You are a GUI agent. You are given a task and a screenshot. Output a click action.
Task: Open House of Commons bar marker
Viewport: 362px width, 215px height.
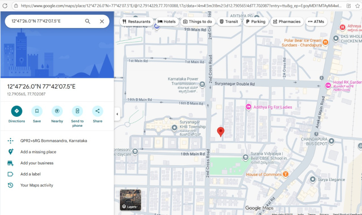pyautogui.click(x=286, y=174)
